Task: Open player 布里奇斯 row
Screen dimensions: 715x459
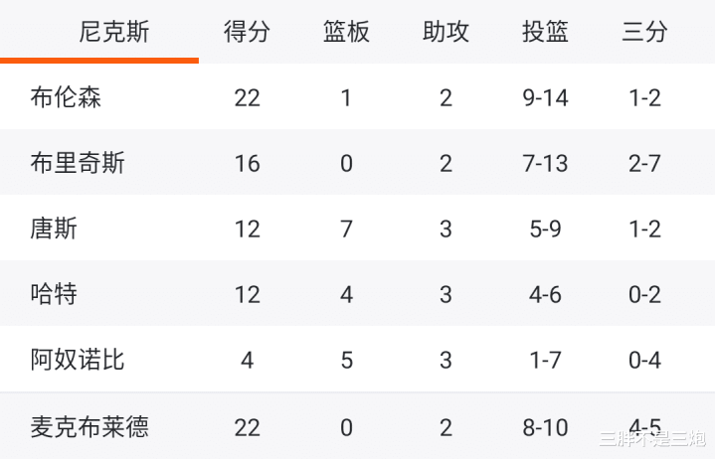Action: tap(358, 162)
